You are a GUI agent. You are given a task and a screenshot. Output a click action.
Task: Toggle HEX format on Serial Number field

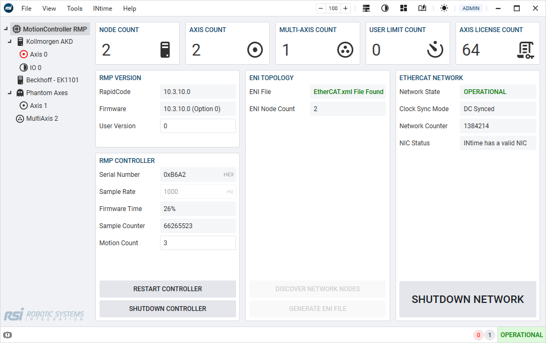coord(229,175)
